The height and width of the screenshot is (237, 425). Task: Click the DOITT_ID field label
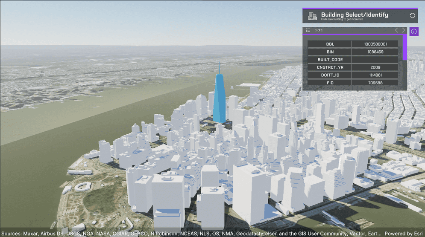pos(330,75)
